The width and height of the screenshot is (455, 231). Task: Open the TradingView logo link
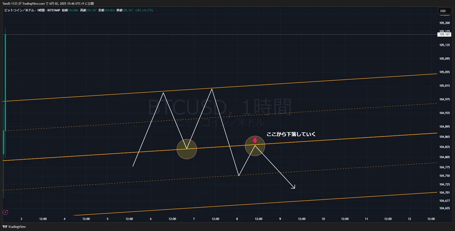(x=14, y=227)
